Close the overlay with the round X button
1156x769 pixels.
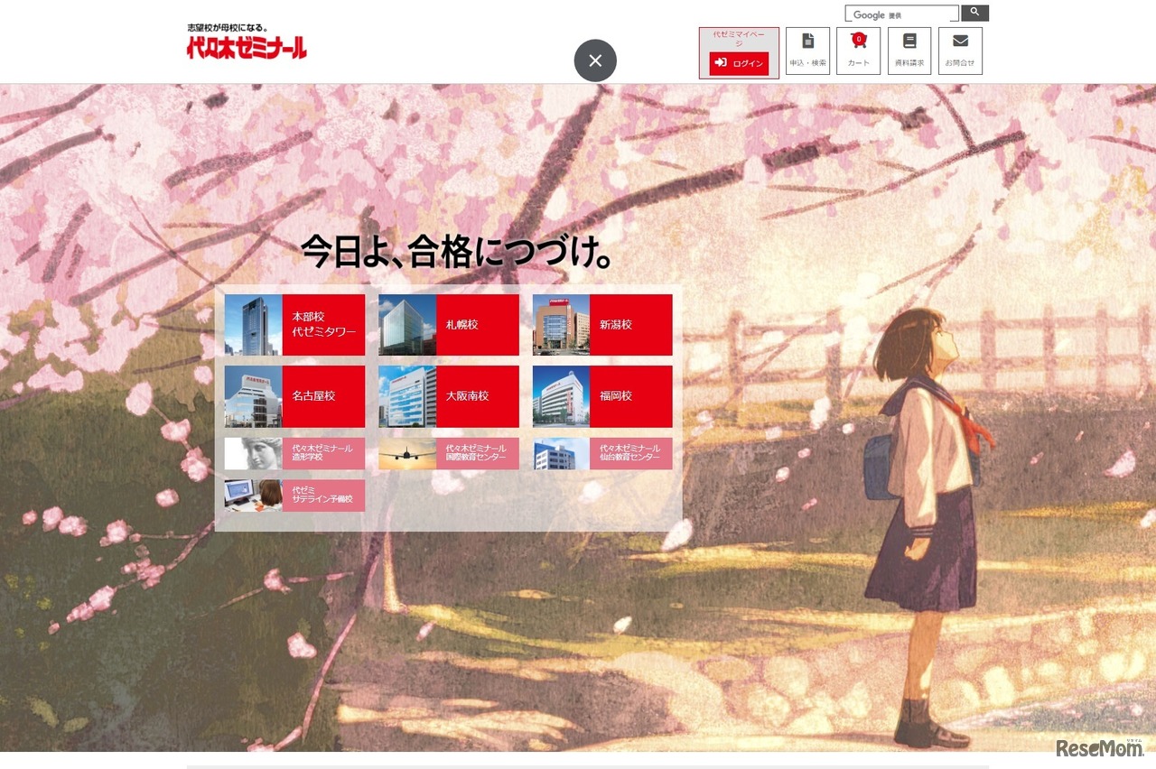[x=595, y=60]
